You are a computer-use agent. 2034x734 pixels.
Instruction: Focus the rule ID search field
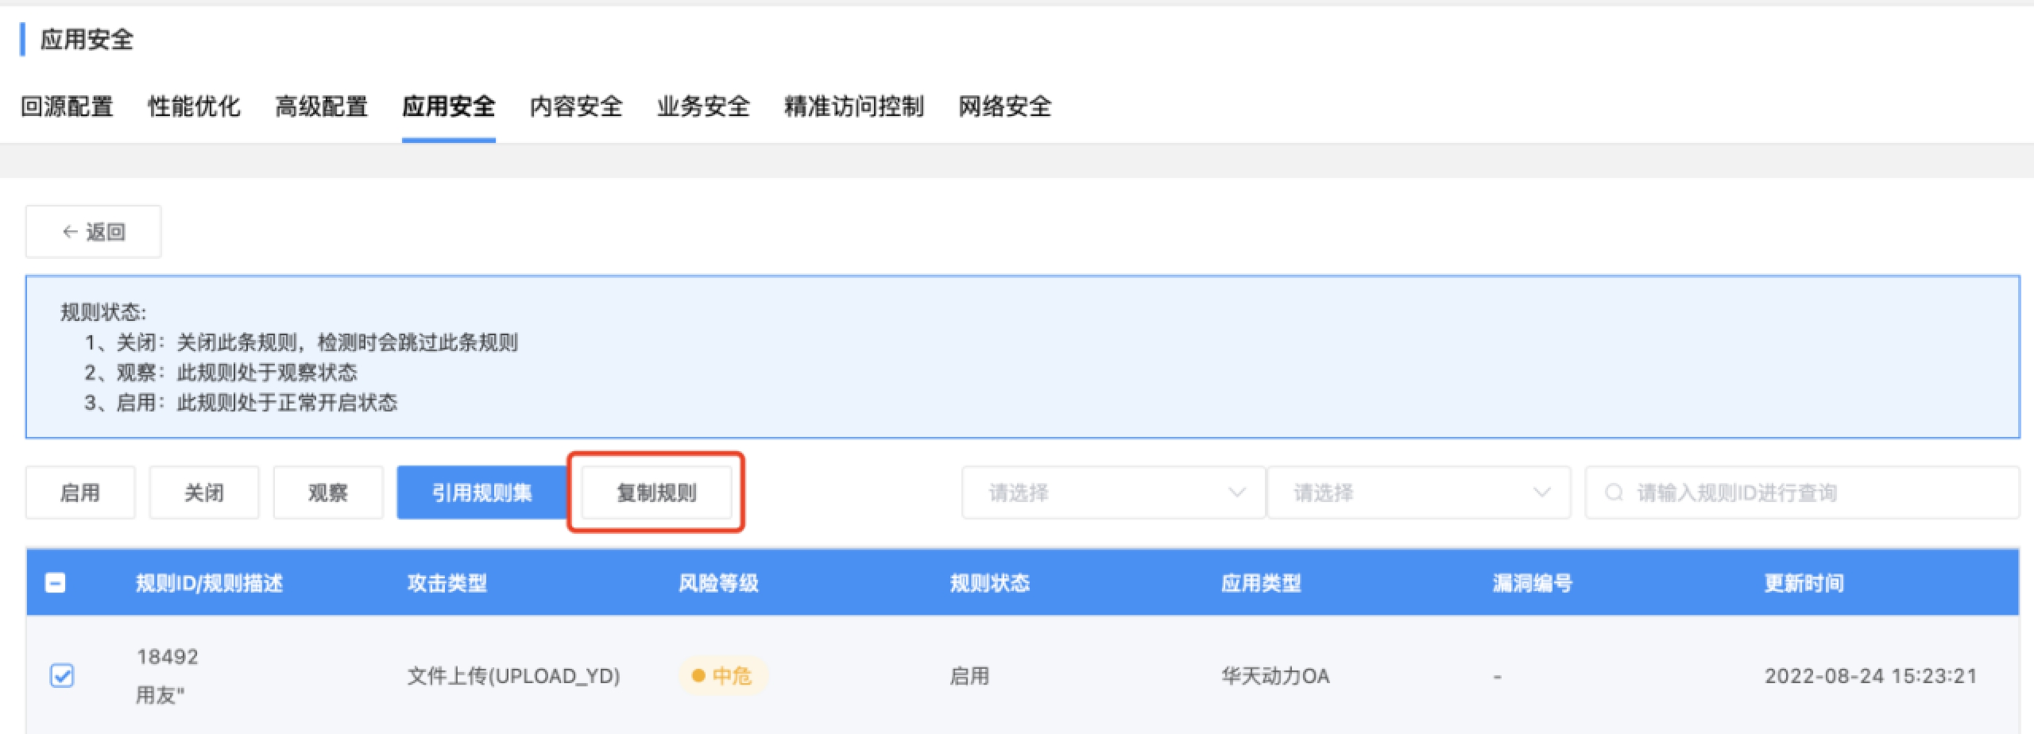1802,493
